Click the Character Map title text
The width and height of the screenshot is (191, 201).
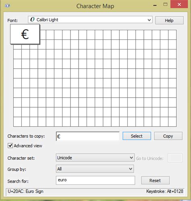click(x=95, y=6)
